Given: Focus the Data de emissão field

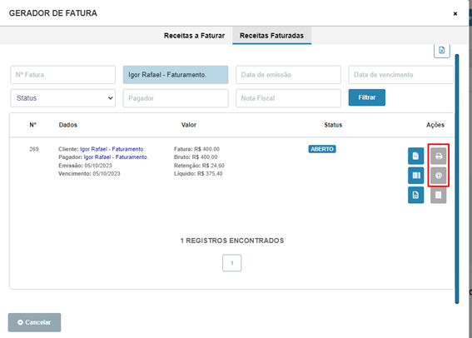Looking at the screenshot, I should [288, 75].
